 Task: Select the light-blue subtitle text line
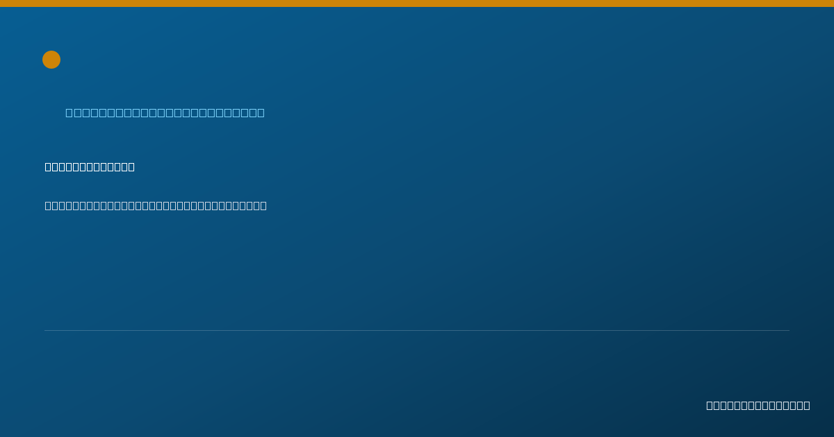(x=165, y=112)
